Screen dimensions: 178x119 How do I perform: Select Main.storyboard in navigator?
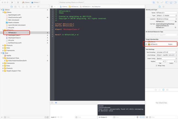(13, 20)
